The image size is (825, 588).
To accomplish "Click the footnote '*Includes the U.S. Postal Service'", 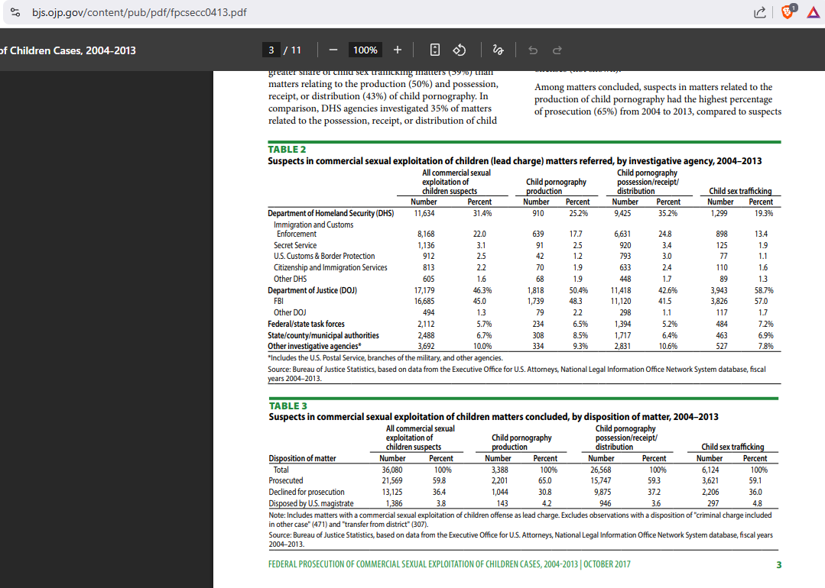I will point(385,358).
